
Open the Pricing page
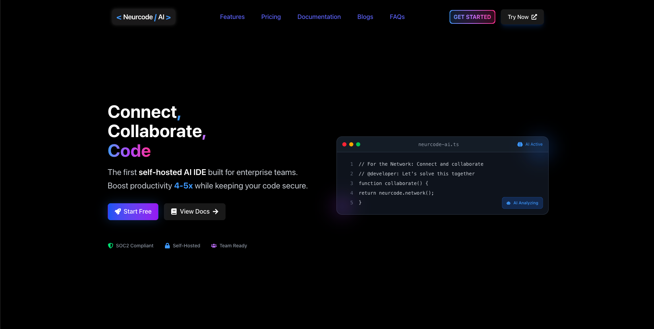[x=271, y=17]
